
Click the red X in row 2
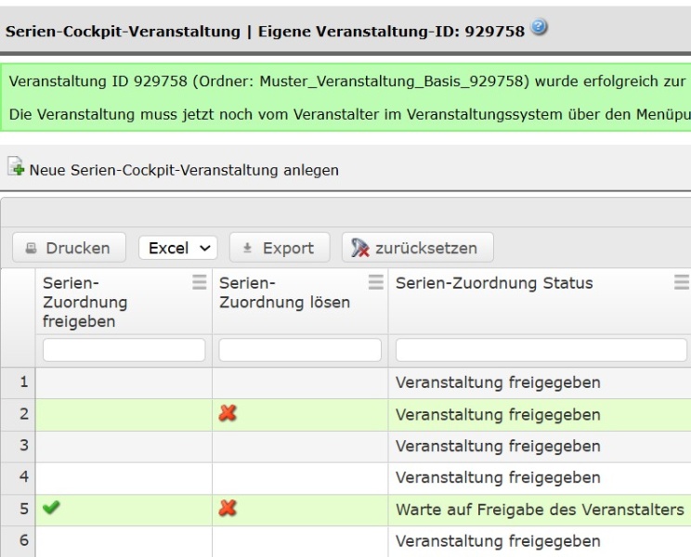coord(228,413)
